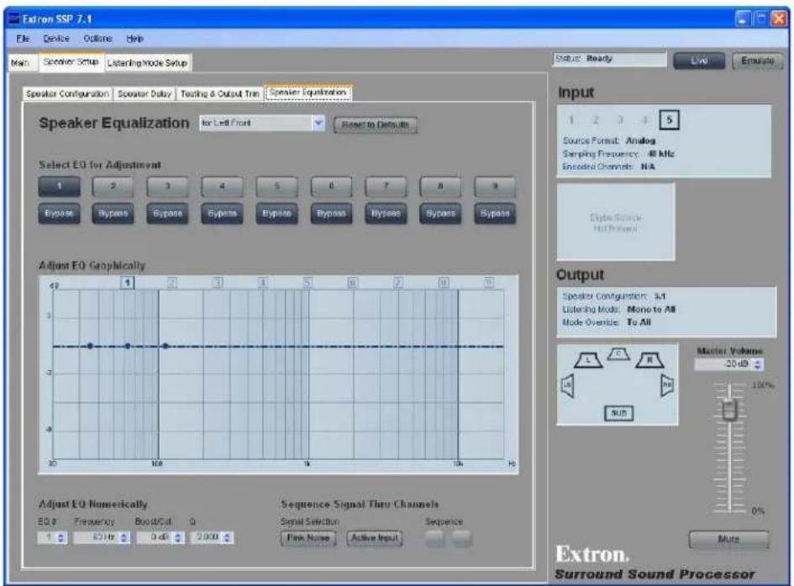Click EQ marker 6 above the graph

coord(352,282)
